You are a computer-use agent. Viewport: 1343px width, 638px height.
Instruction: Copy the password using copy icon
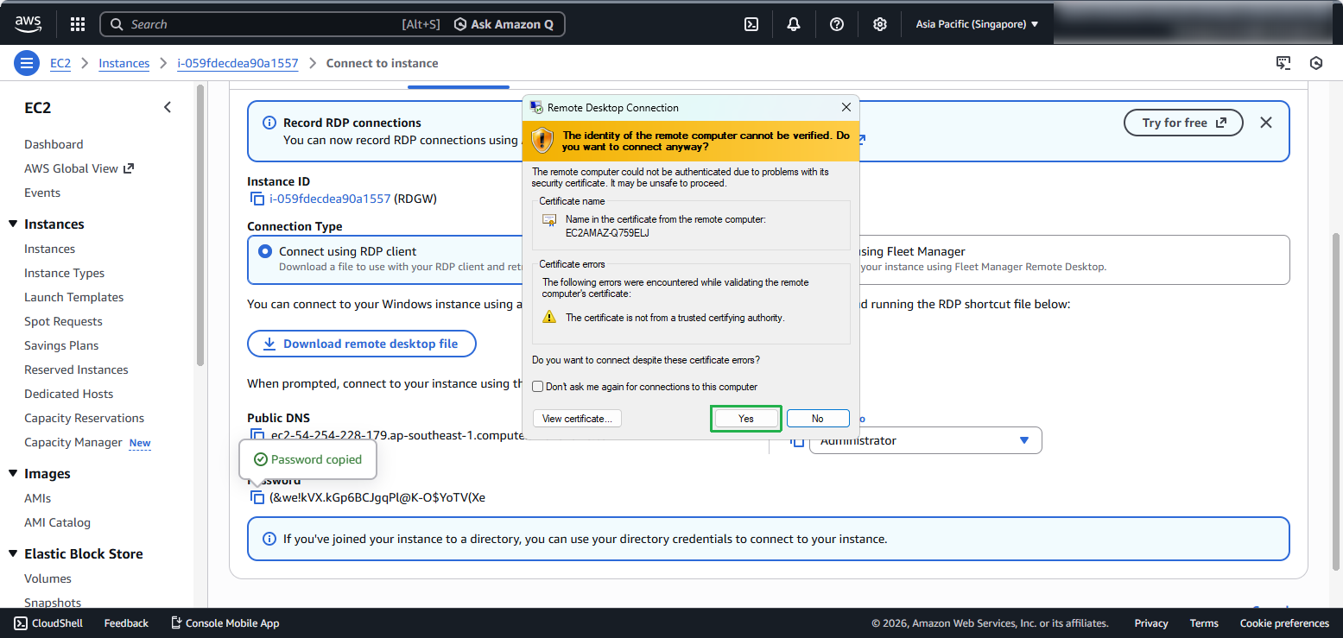point(257,497)
